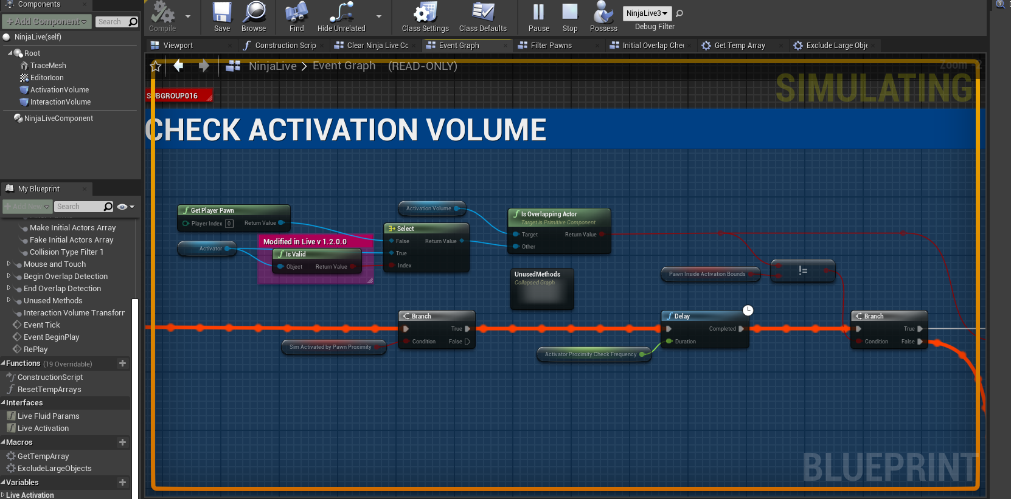Open Class Settings
The width and height of the screenshot is (1011, 499).
[425, 13]
